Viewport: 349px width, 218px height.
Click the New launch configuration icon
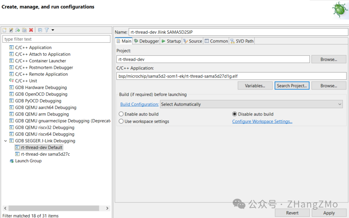tap(4, 30)
